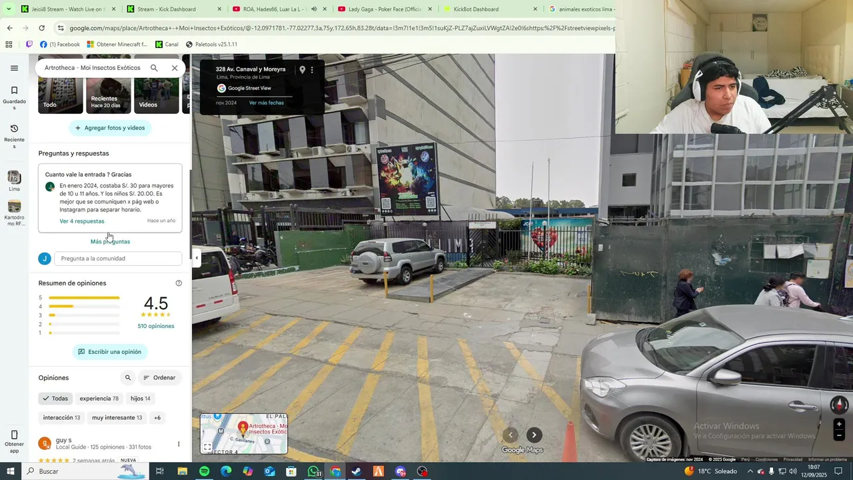Viewport: 853px width, 480px height.
Task: Open the Videos thumbnail
Action: (x=157, y=95)
